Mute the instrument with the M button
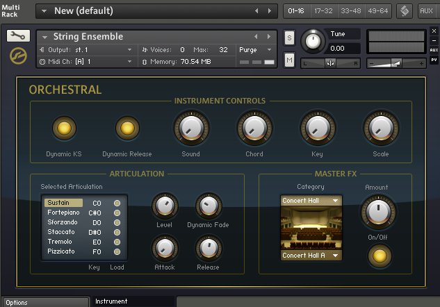 [289, 60]
